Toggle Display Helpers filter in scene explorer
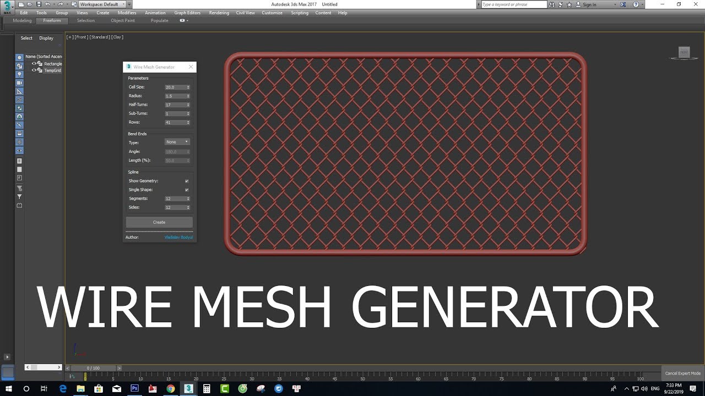 [x=19, y=91]
